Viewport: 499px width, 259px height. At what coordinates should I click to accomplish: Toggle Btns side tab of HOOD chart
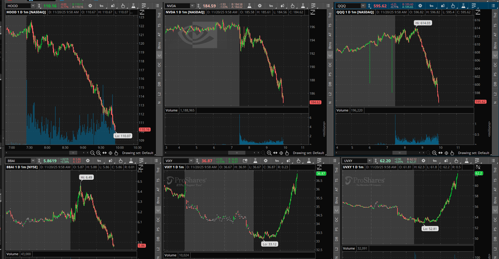coord(159,45)
